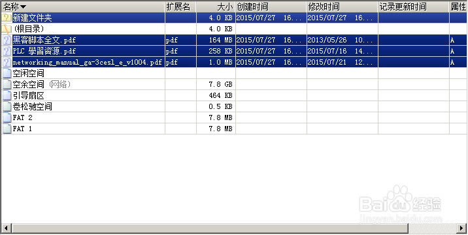
Task: Click the FAT 2 item icon
Action: pos(7,117)
